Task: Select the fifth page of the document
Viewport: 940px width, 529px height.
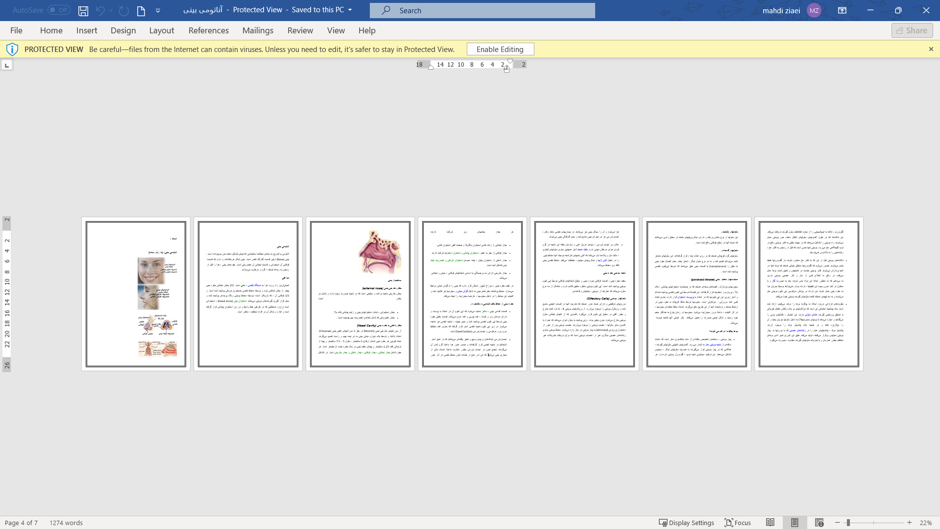Action: click(x=584, y=294)
